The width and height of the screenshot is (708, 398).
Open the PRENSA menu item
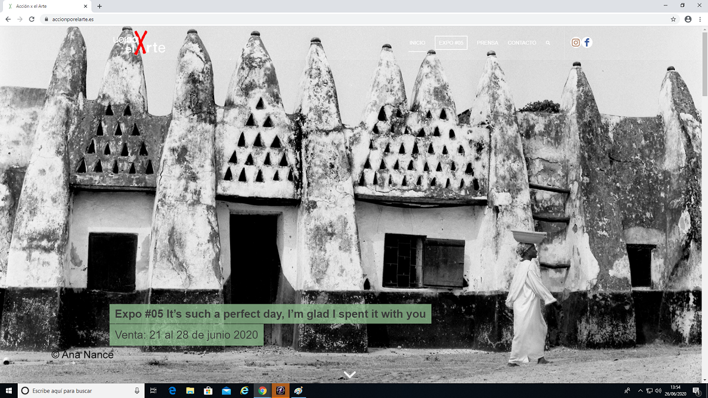pos(487,43)
